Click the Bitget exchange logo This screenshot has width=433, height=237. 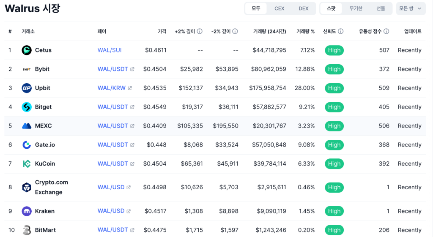(x=27, y=107)
